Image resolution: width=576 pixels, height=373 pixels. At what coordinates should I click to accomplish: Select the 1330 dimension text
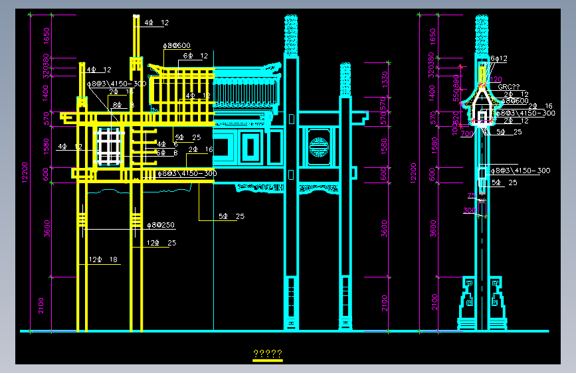(x=385, y=79)
